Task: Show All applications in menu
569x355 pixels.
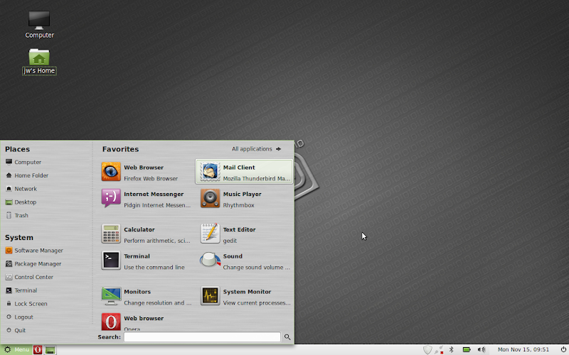Action: pyautogui.click(x=257, y=149)
